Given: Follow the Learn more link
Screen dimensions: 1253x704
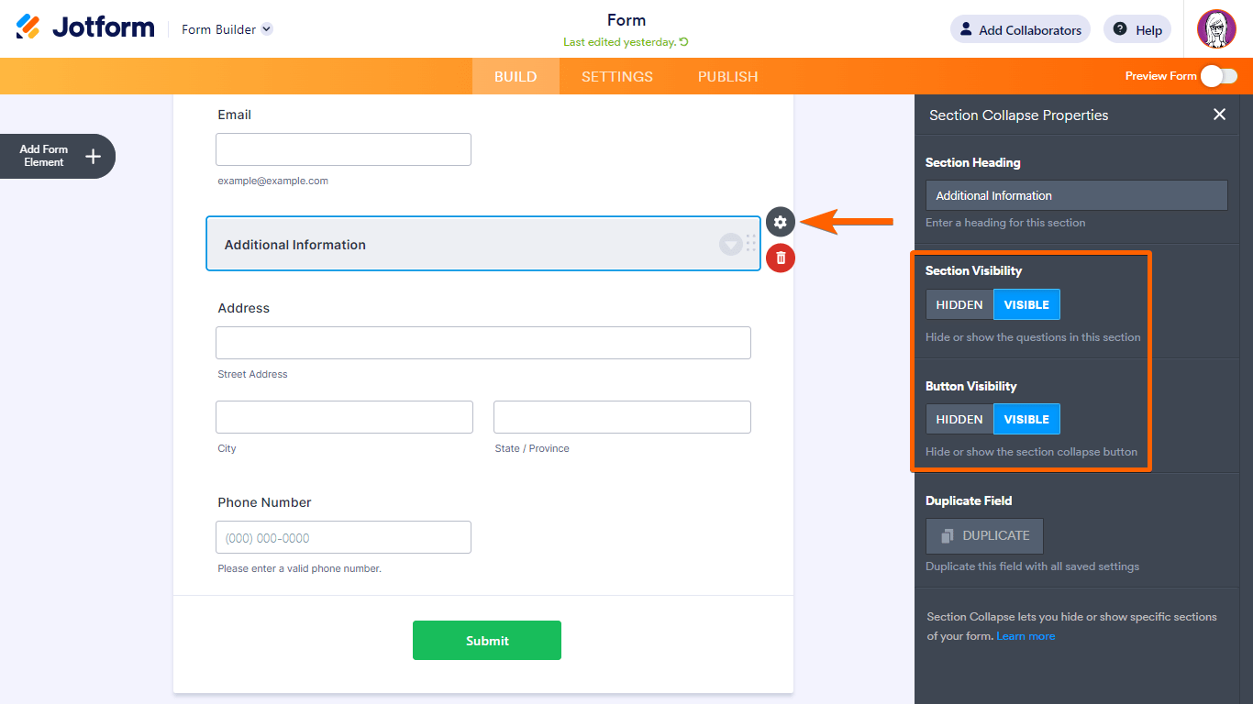Looking at the screenshot, I should (1026, 636).
